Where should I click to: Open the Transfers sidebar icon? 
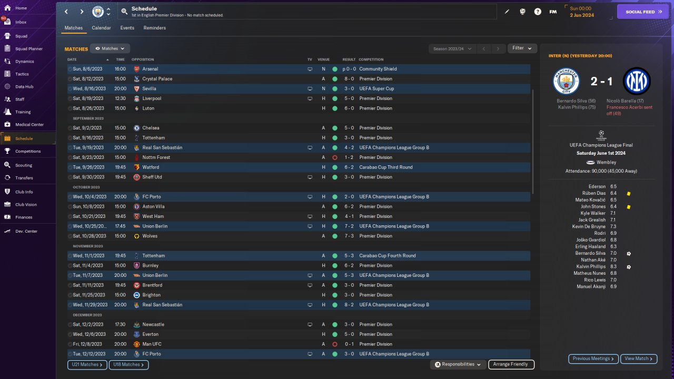[x=7, y=178]
